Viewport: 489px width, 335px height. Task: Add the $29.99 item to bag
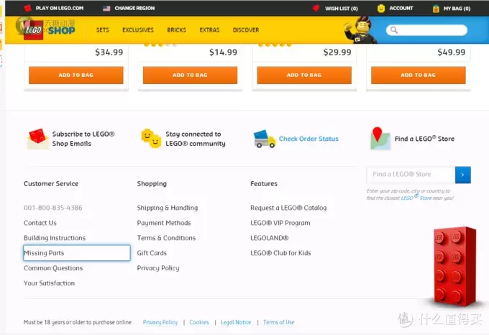coord(304,75)
